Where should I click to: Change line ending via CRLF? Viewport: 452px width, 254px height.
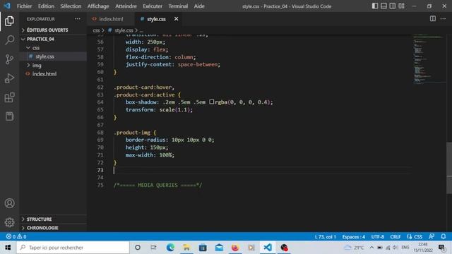(395, 237)
